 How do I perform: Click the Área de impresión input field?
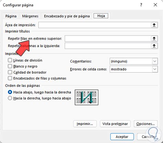(x=95, y=25)
